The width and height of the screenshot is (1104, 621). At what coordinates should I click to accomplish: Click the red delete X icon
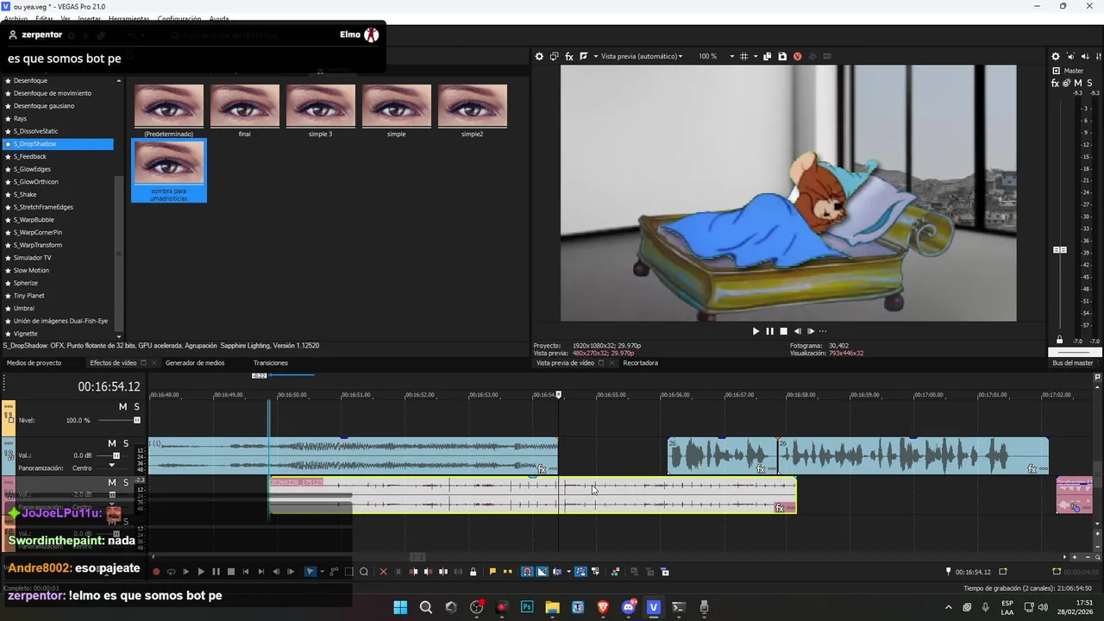[x=384, y=572]
